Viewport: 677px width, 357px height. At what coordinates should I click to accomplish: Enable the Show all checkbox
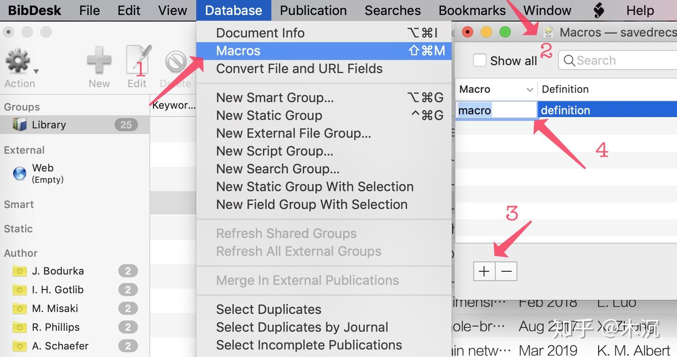pos(479,60)
